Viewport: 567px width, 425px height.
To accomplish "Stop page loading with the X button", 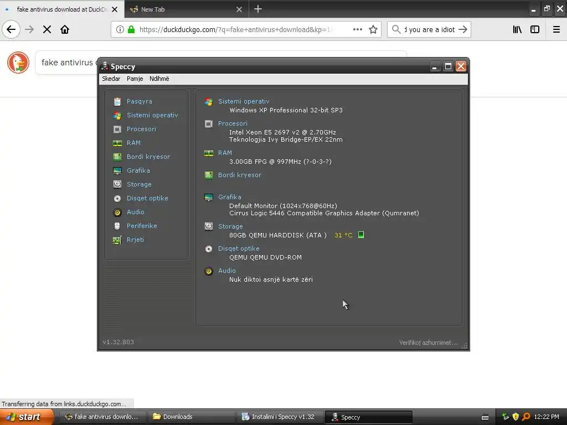I will [x=47, y=29].
